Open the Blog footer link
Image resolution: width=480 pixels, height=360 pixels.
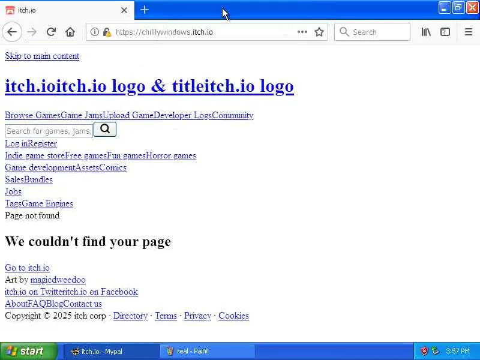tap(55, 304)
